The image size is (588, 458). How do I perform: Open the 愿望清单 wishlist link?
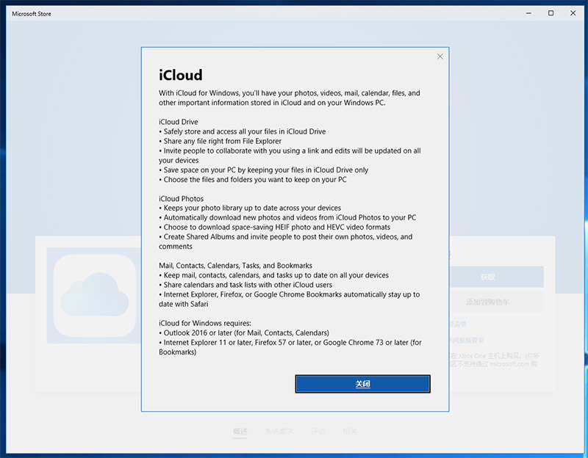(x=456, y=324)
